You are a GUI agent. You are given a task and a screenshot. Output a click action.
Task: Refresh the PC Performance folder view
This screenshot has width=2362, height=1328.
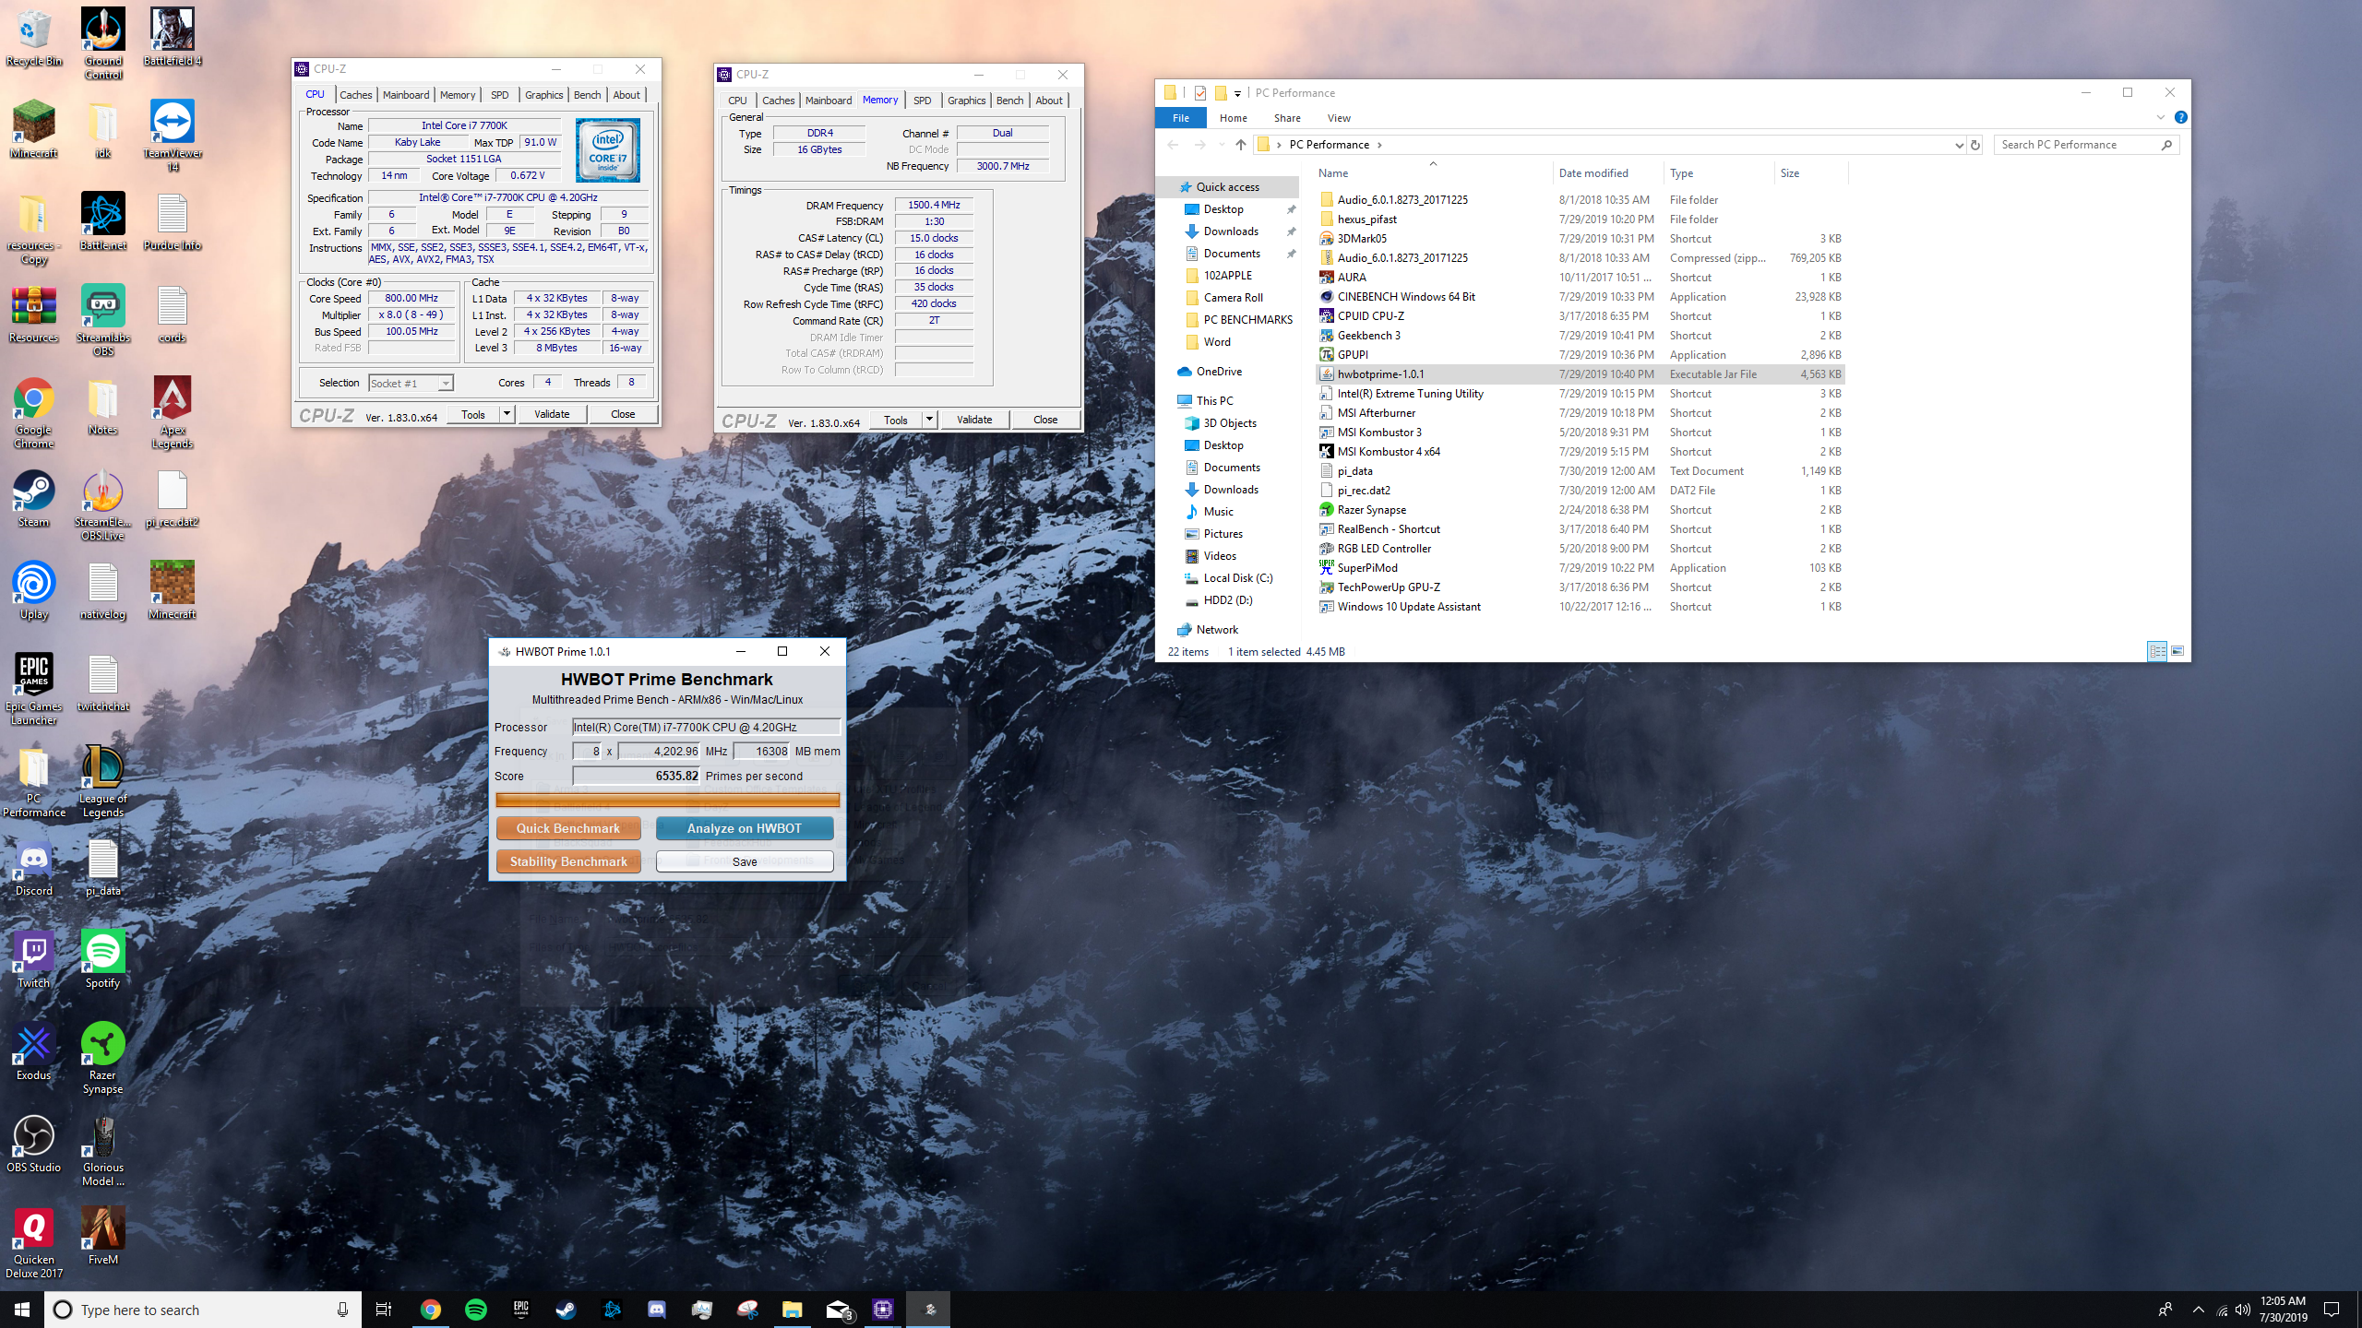click(1975, 145)
